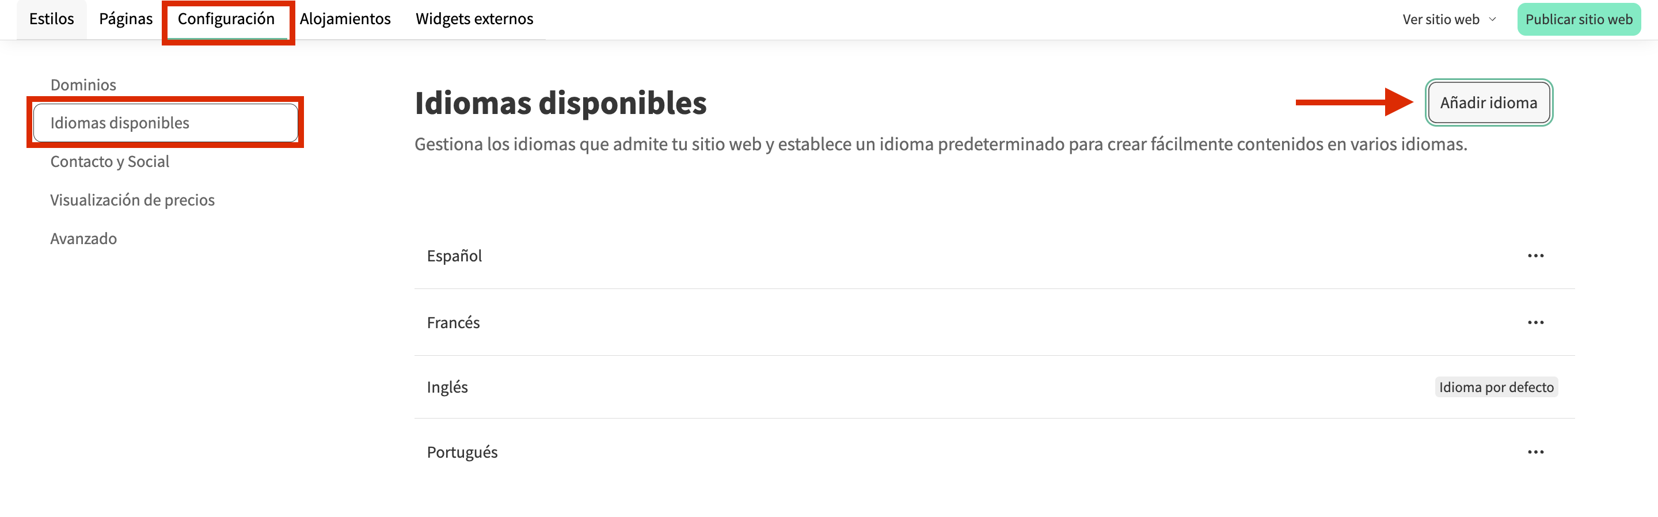Select the Inglés language row
The height and width of the screenshot is (517, 1658).
point(447,387)
